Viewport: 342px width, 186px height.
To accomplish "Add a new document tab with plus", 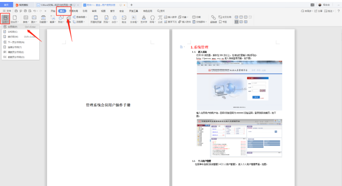I will tap(131, 5).
